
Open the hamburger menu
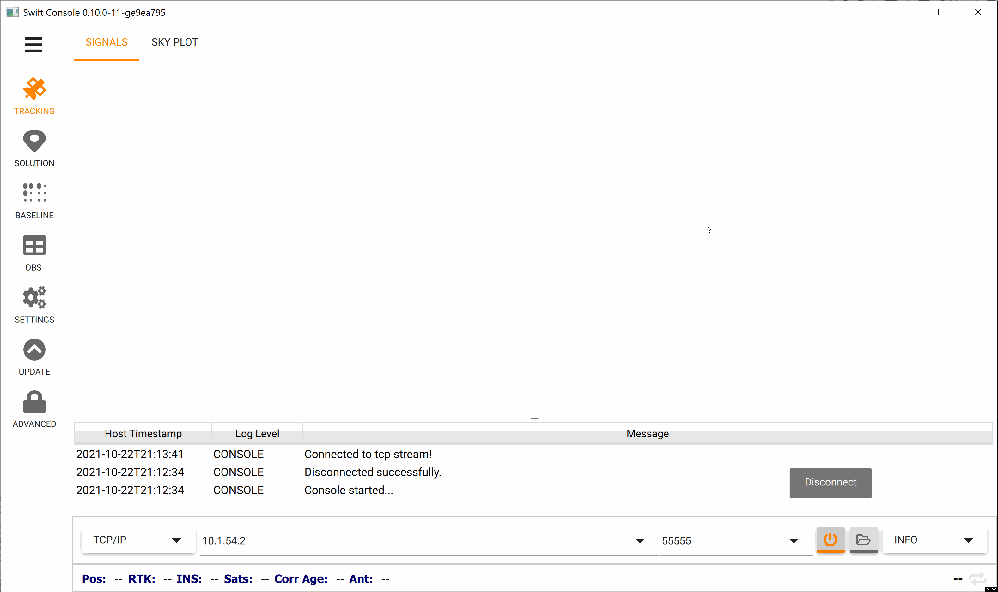point(33,44)
